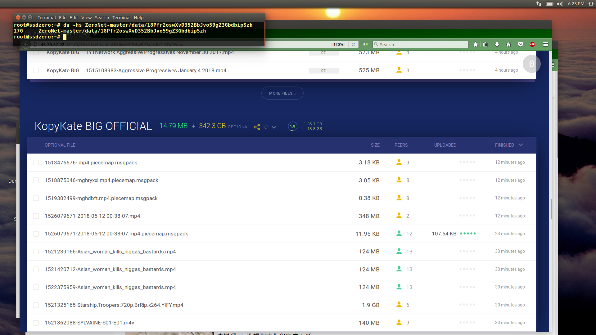Screen dimensions: 596x335
Task: Click the peer icon for the 348 MB 00-38-07.mp4 file
Action: click(x=399, y=215)
